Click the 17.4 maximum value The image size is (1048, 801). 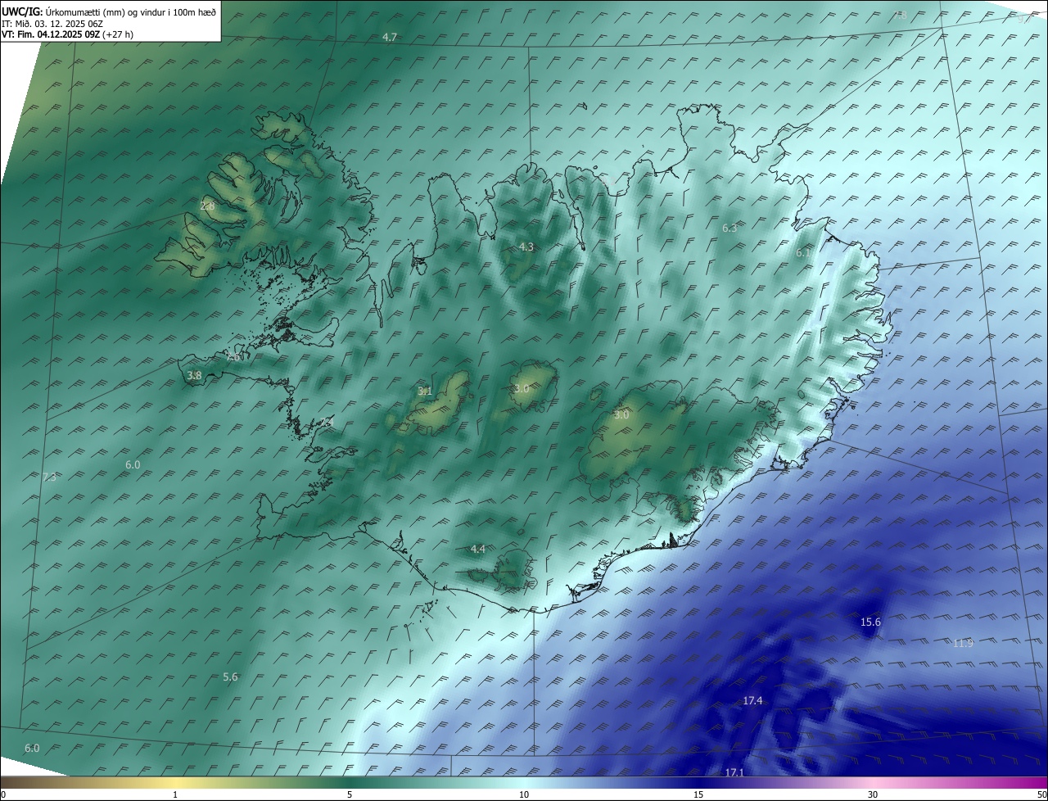click(x=752, y=701)
